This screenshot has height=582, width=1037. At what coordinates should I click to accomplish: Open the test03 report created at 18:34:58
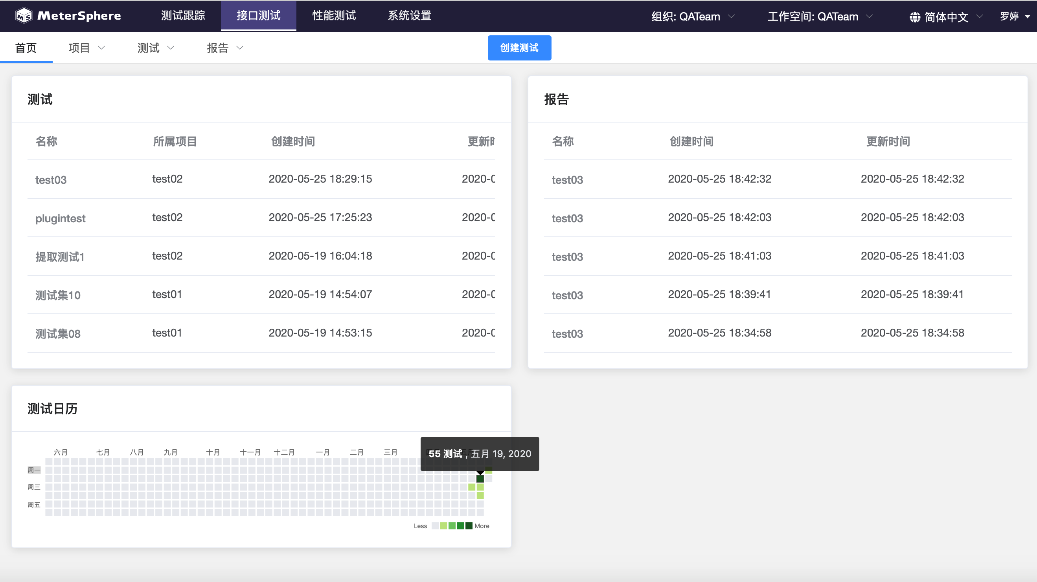567,334
